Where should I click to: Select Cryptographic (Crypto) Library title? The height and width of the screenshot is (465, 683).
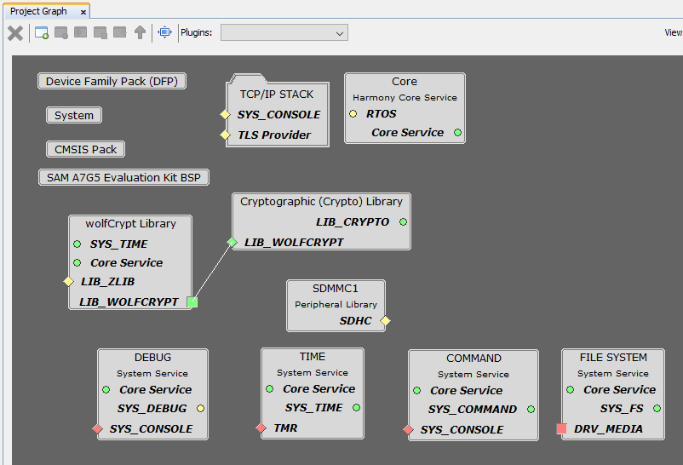point(321,202)
